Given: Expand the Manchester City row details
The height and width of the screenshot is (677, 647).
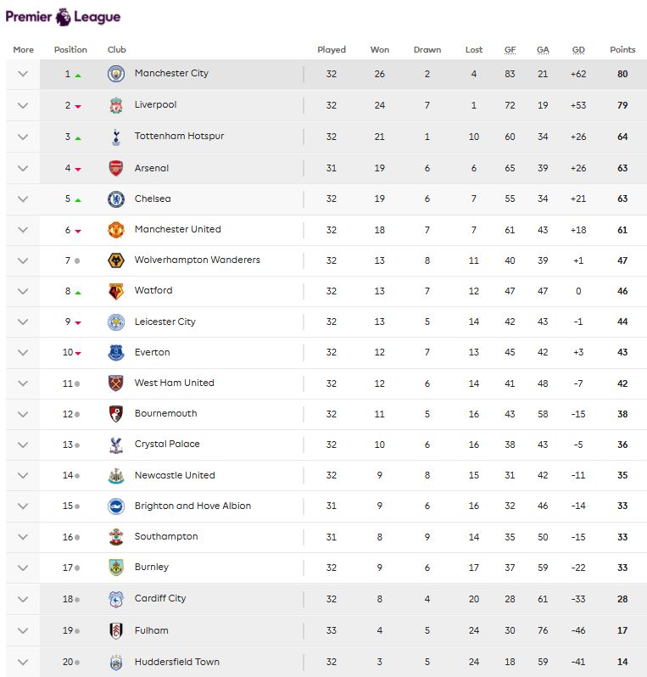Looking at the screenshot, I should click(x=23, y=74).
